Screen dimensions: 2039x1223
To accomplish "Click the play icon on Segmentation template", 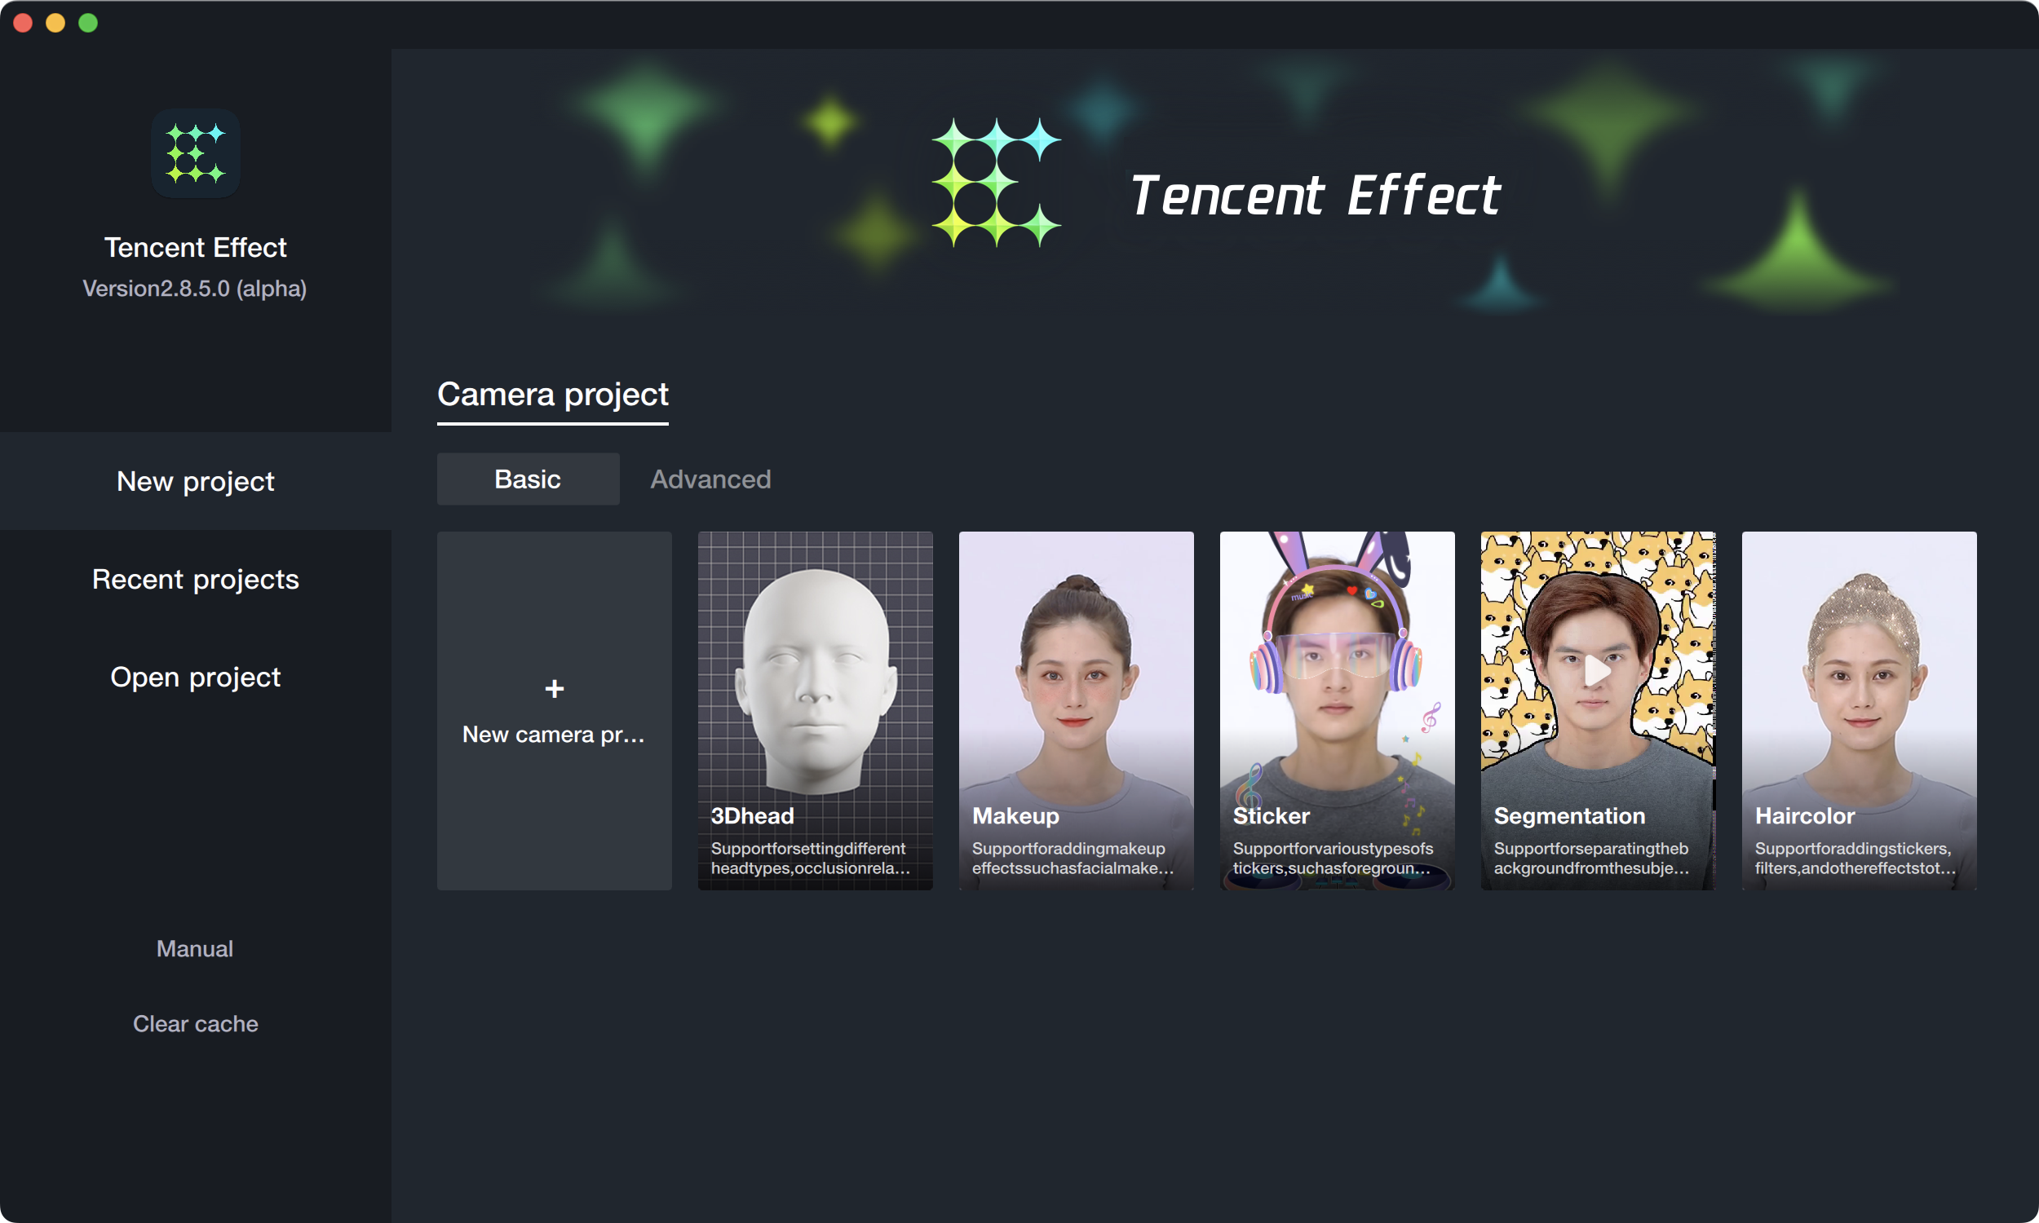I will [x=1596, y=670].
